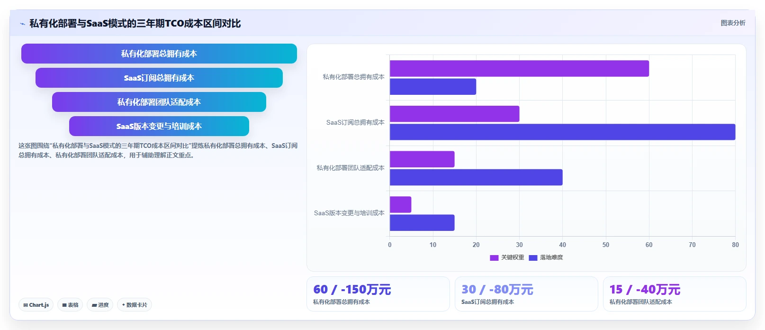765x330 pixels.
Task: Click y-axis label 私有化部署总拥有成本
Action: coord(353,77)
